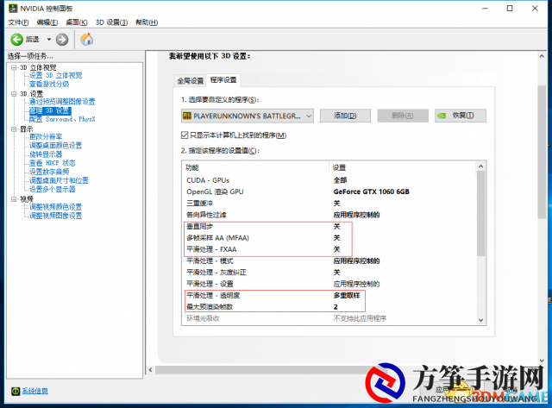Open 查看游戏分级 task

[49, 85]
